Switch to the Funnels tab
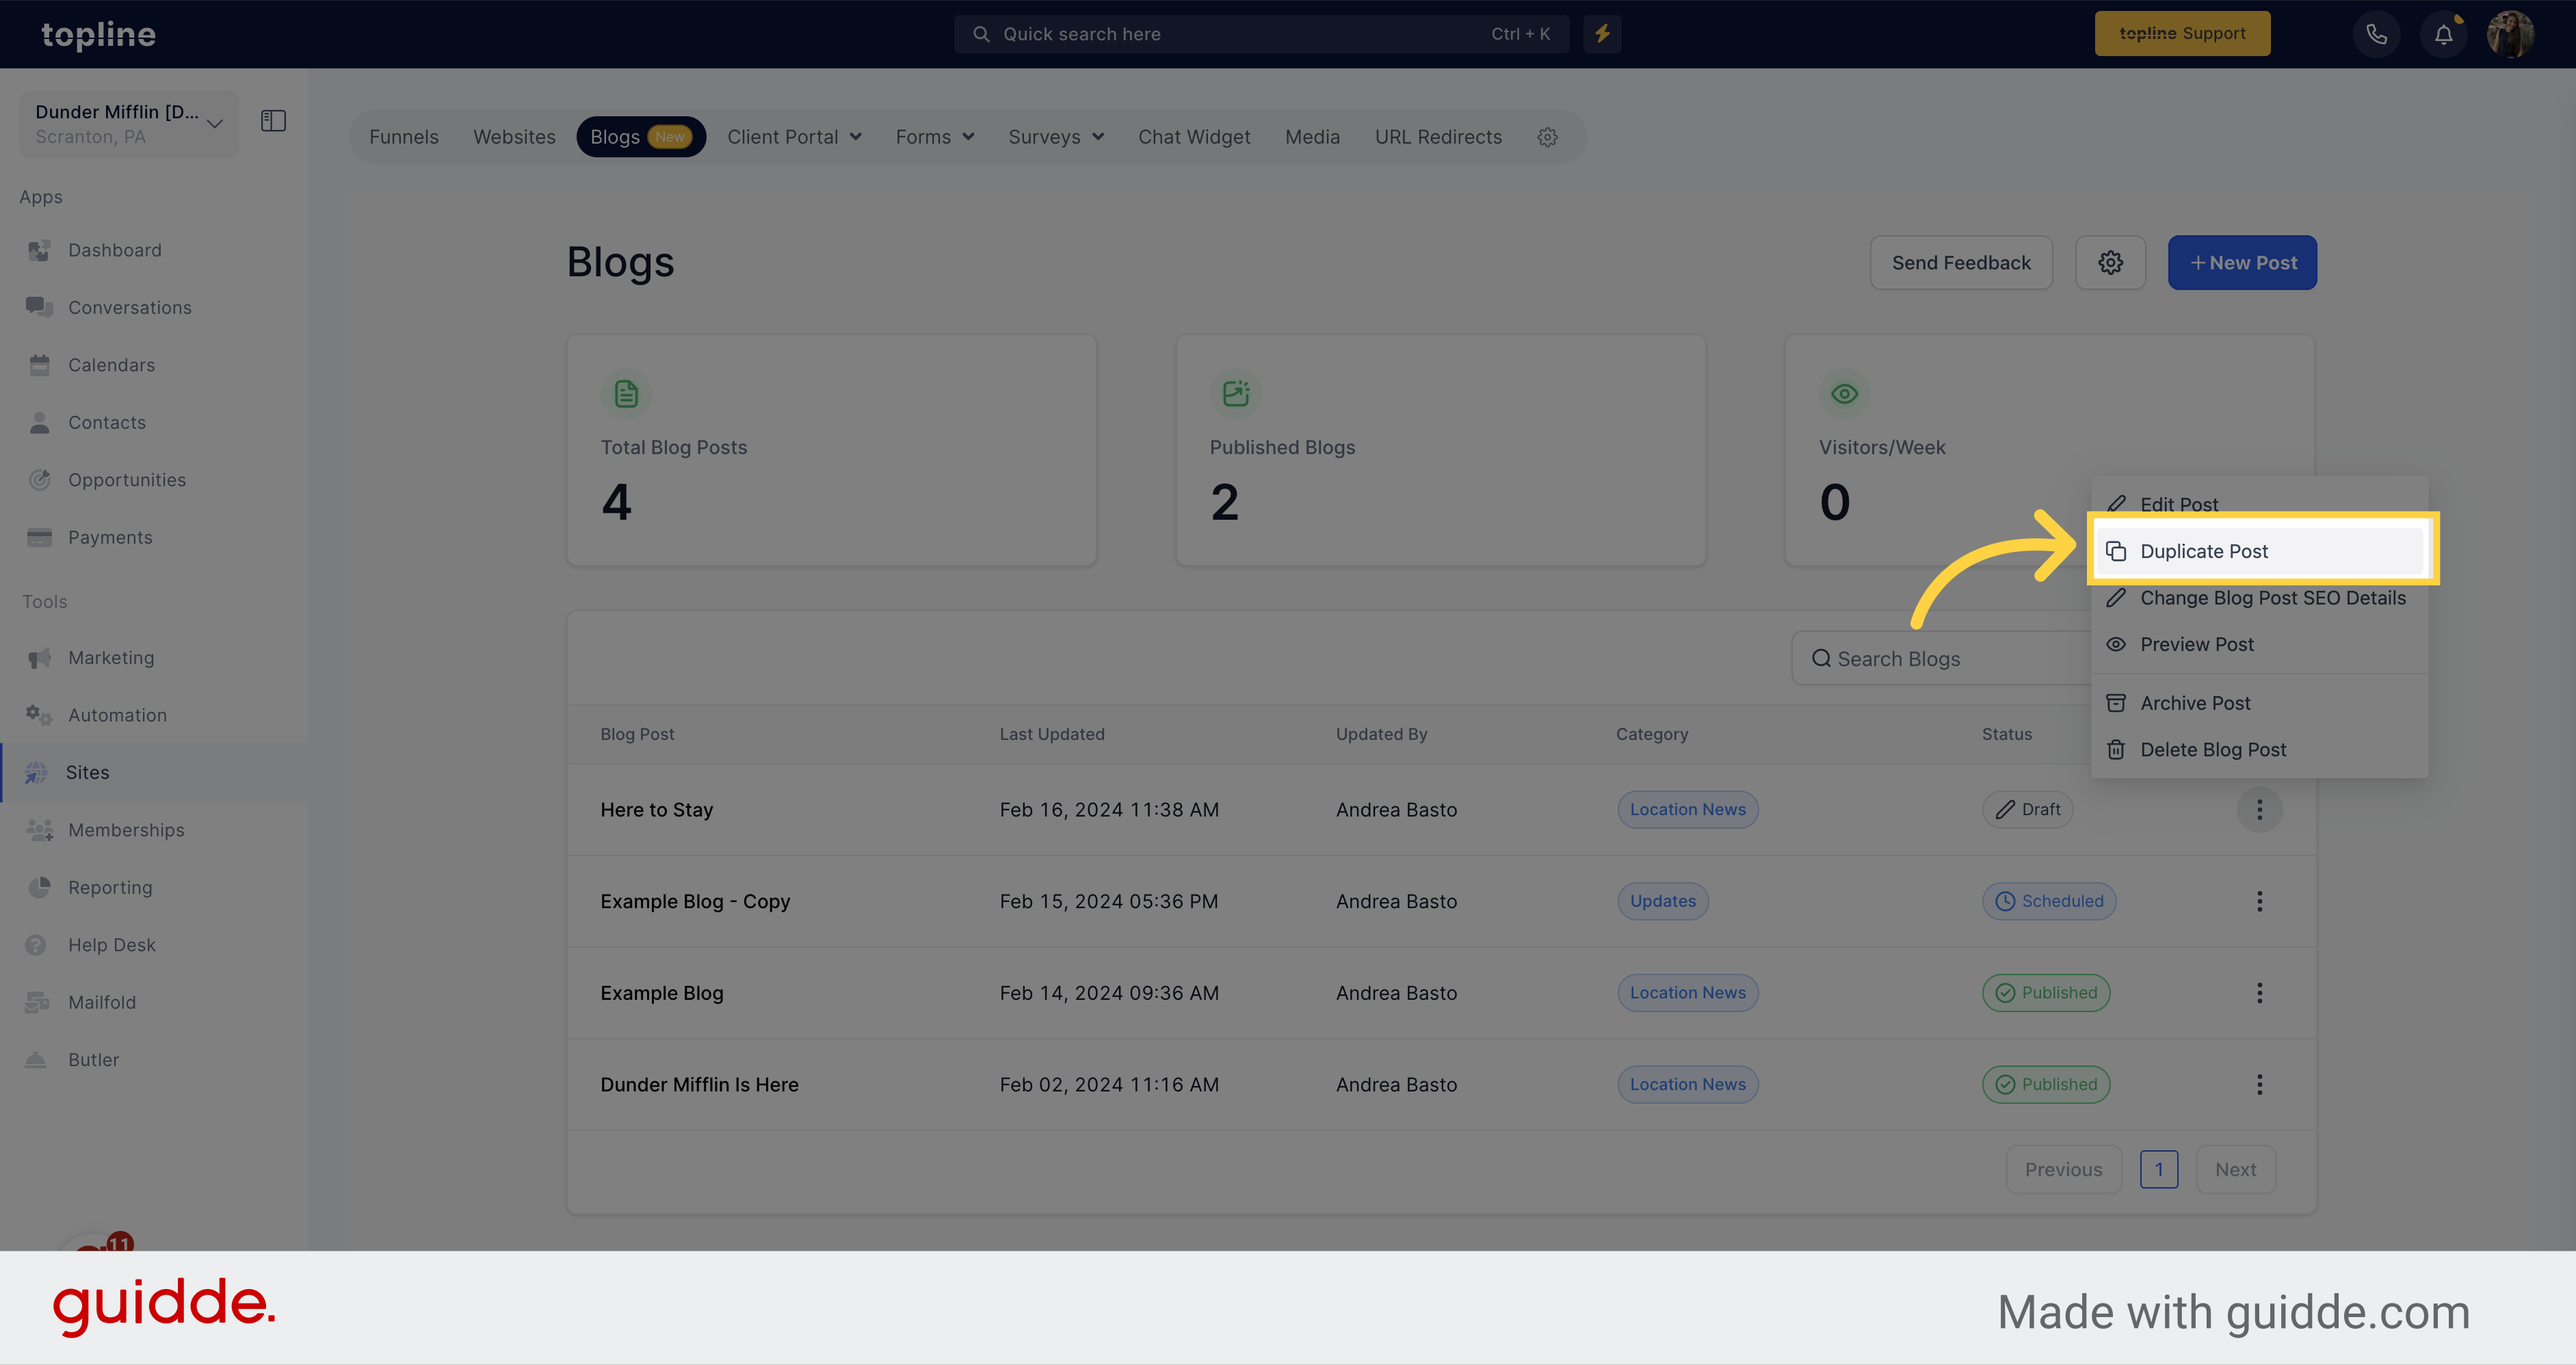 tap(404, 137)
